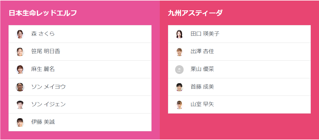Open player 森 さくら's name link

point(43,34)
